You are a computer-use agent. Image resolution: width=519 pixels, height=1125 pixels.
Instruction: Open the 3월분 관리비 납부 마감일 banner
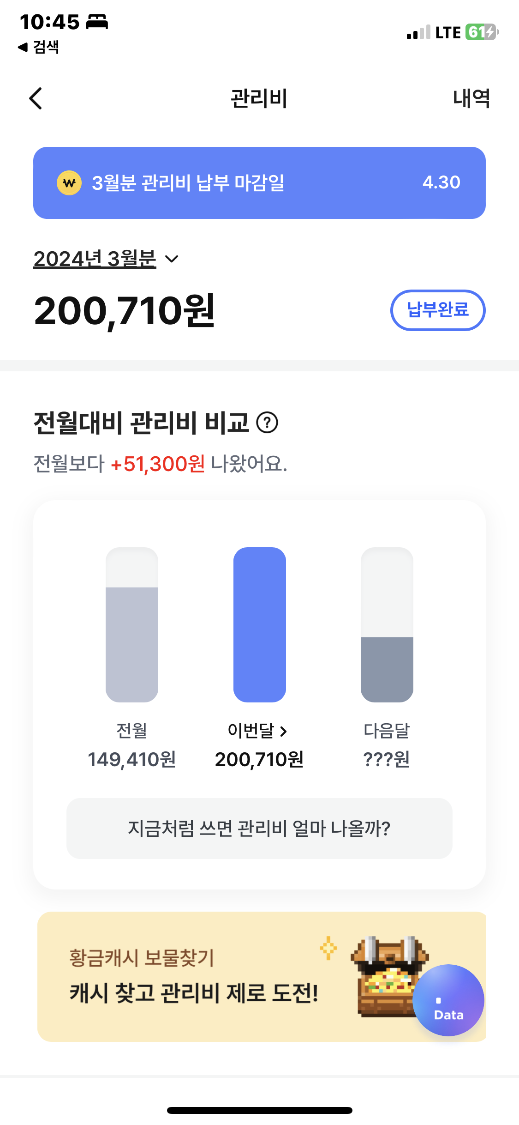258,183
